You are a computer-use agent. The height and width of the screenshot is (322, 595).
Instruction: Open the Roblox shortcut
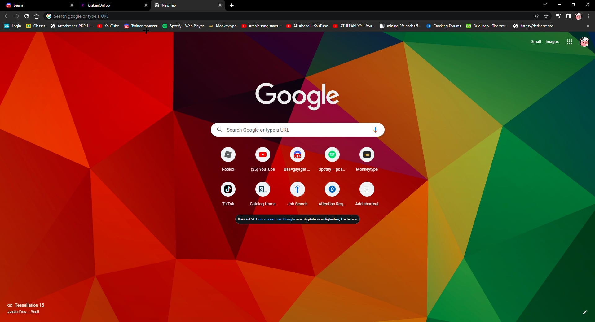[228, 155]
